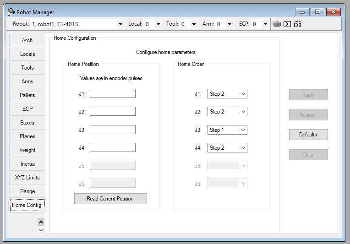Switch to the ECP tab
350x244 pixels.
[x=27, y=109]
